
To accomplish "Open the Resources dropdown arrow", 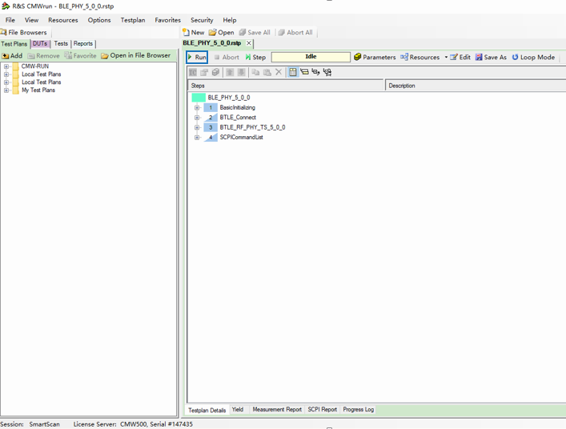I will 446,58.
